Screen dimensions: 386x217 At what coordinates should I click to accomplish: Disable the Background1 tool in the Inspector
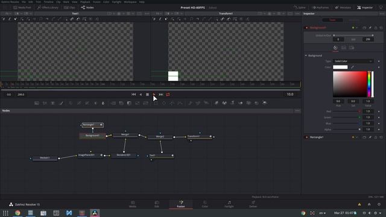[306, 28]
